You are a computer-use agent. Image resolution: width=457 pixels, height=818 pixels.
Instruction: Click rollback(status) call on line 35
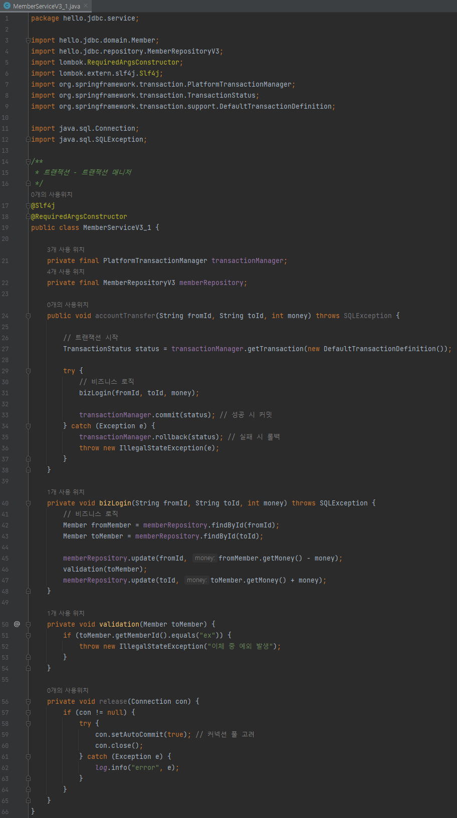click(189, 437)
